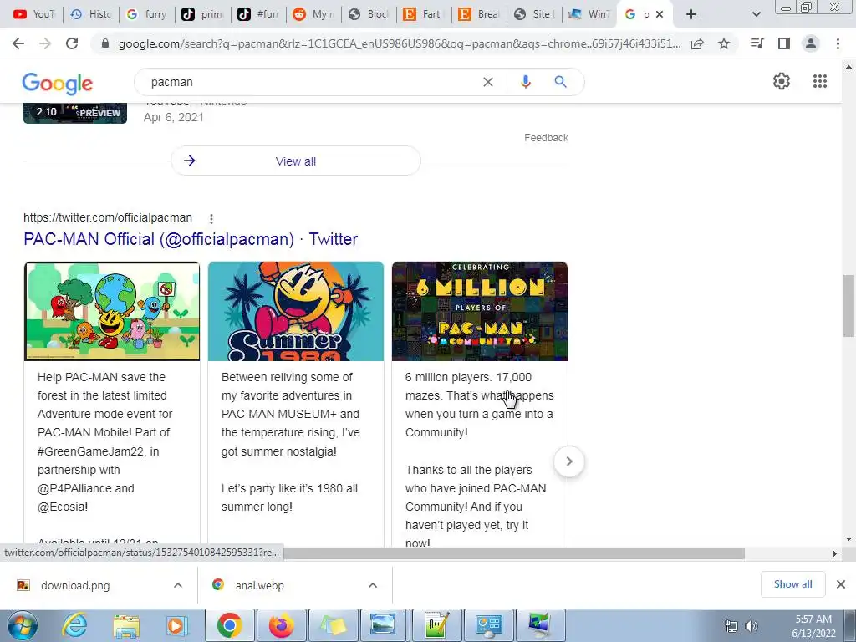856x642 pixels.
Task: Click the horizontal scrollbar right arrow
Action: [834, 553]
